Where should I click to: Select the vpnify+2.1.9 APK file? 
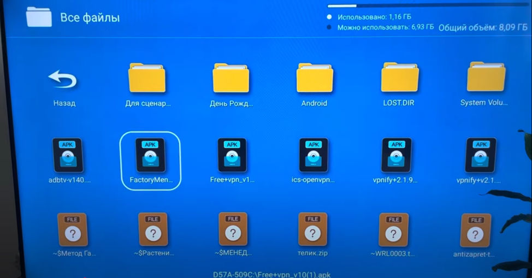tap(396, 155)
